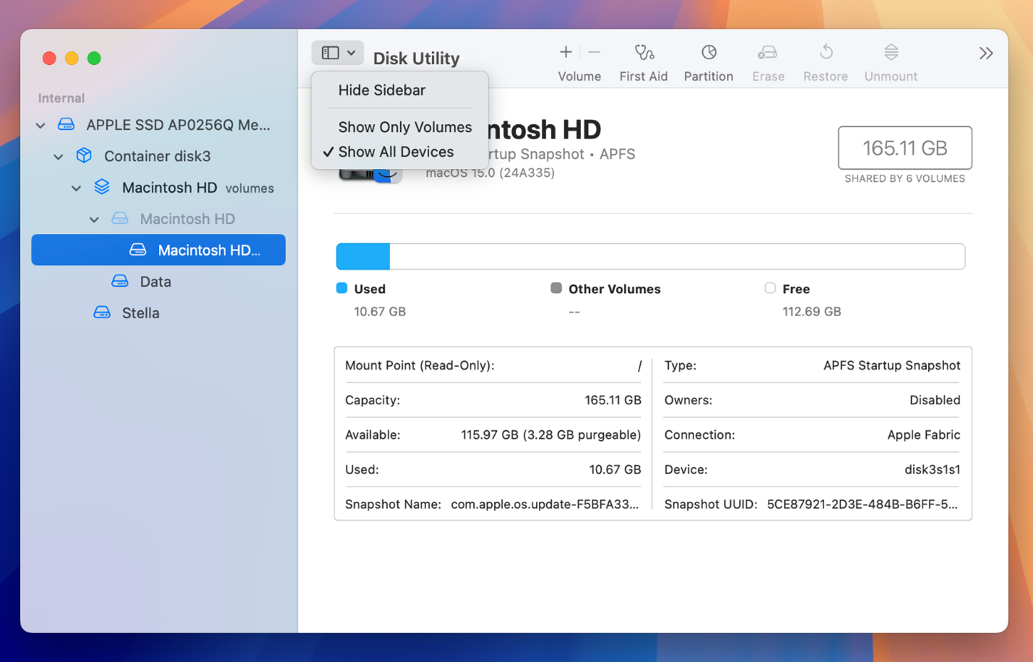Click the APFS Startup Snapshot type value

coord(892,366)
